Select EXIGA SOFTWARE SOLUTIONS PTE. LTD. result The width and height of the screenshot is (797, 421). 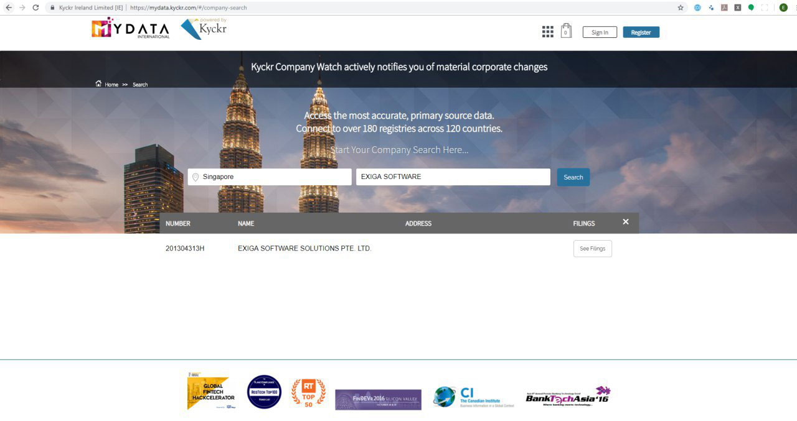point(304,249)
